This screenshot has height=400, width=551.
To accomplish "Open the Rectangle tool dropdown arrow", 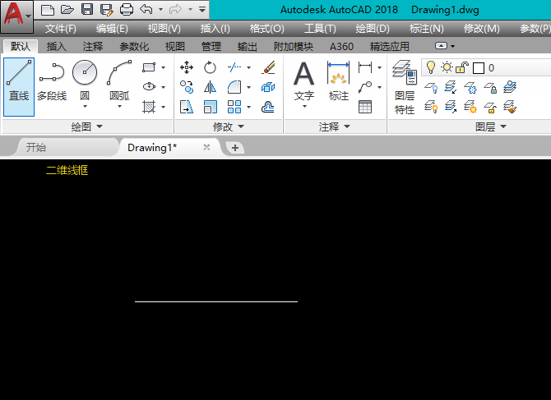I will point(163,67).
